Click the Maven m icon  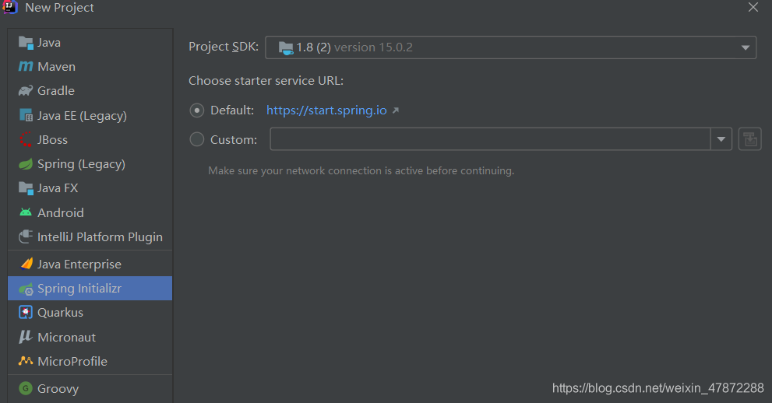tap(26, 66)
